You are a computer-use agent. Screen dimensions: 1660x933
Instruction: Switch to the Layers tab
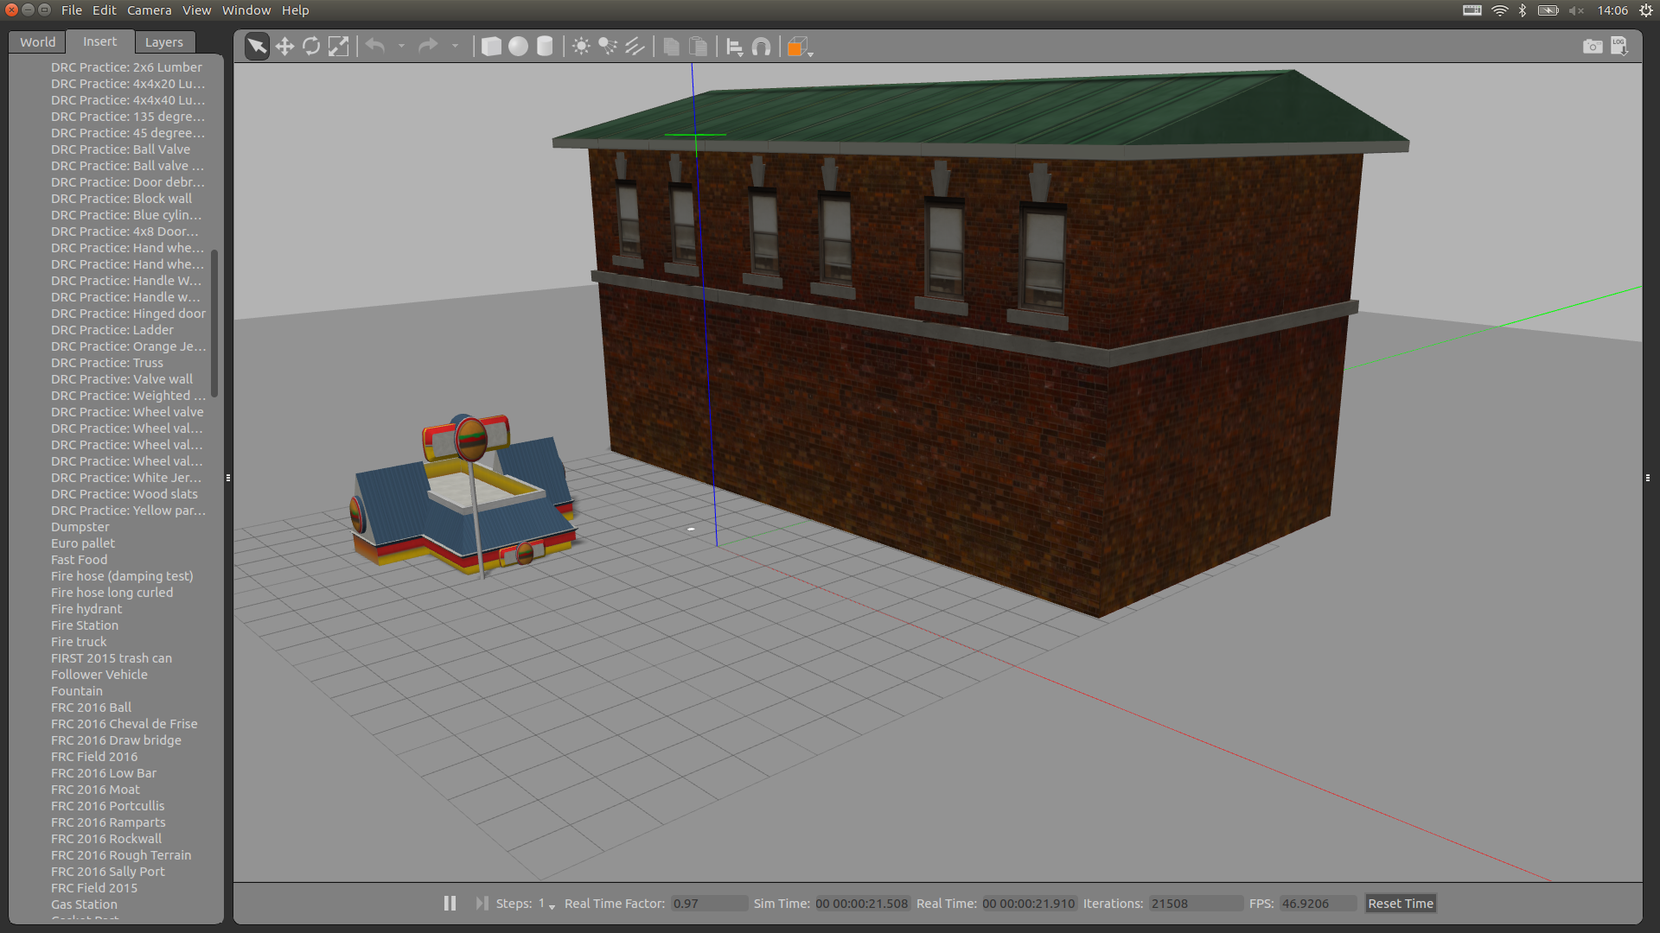click(x=163, y=41)
